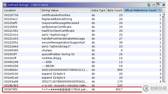The image size is (168, 94).
Task: Select location 00220ef5
Action: pos(11,23)
